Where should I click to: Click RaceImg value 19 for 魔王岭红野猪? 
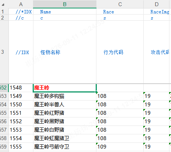[156, 113]
